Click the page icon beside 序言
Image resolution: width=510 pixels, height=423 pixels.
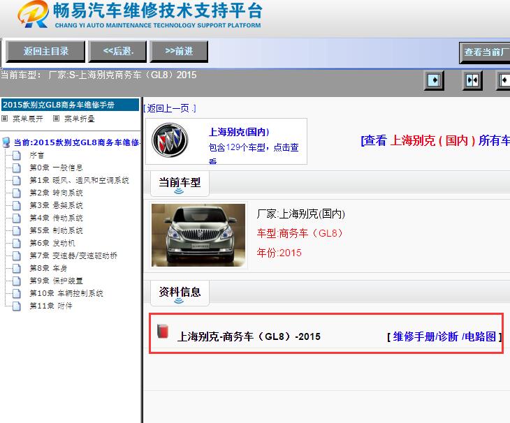pyautogui.click(x=17, y=155)
